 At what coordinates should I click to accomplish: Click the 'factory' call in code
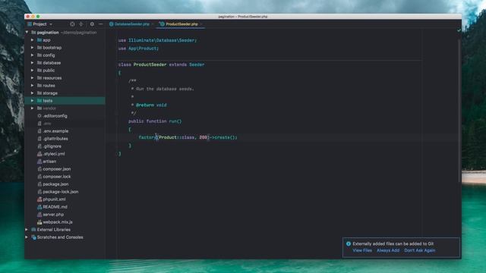[147, 137]
